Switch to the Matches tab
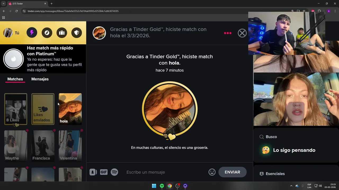The height and width of the screenshot is (190, 339). 15,79
